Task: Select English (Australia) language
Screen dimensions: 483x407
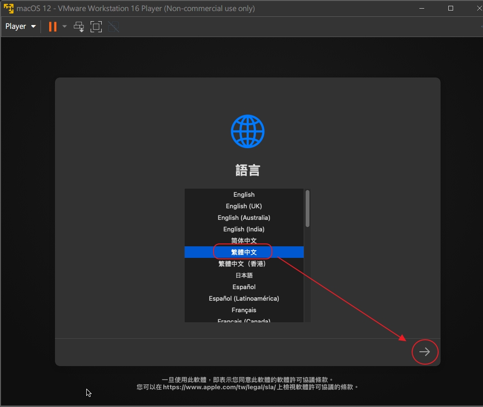Action: [244, 217]
